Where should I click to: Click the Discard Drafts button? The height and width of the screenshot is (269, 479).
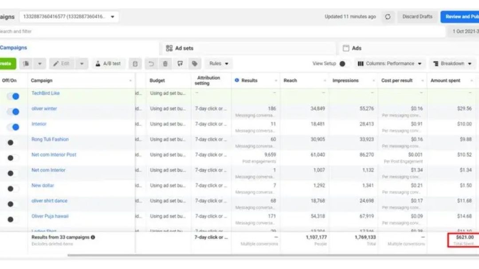point(417,17)
